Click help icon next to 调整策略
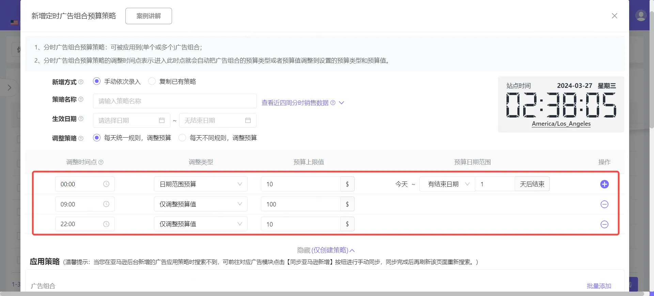The height and width of the screenshot is (296, 654). click(81, 138)
